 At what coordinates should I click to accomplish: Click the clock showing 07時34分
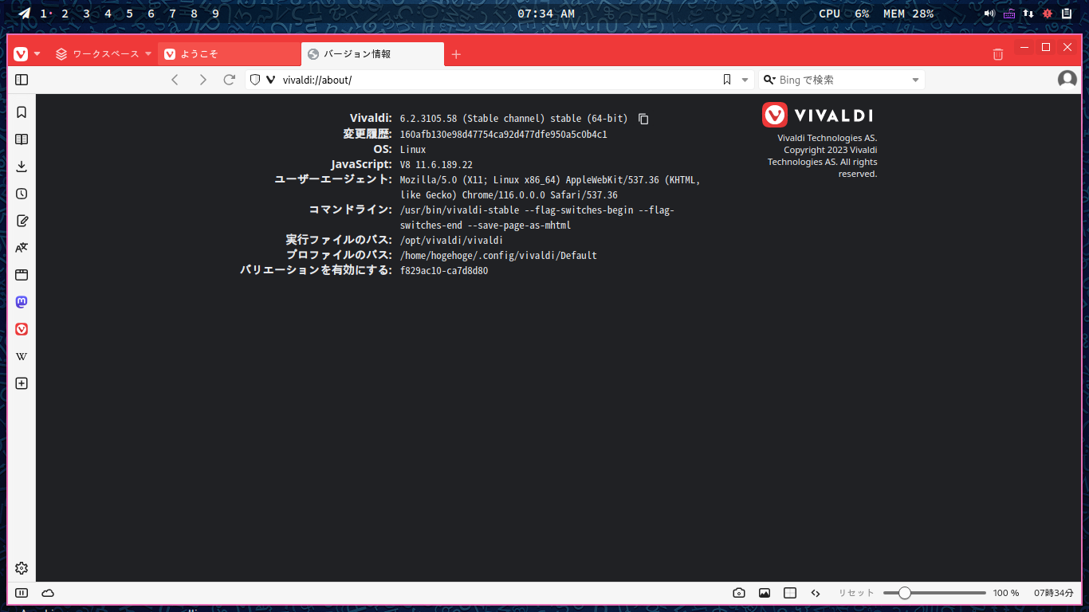pos(1054,593)
